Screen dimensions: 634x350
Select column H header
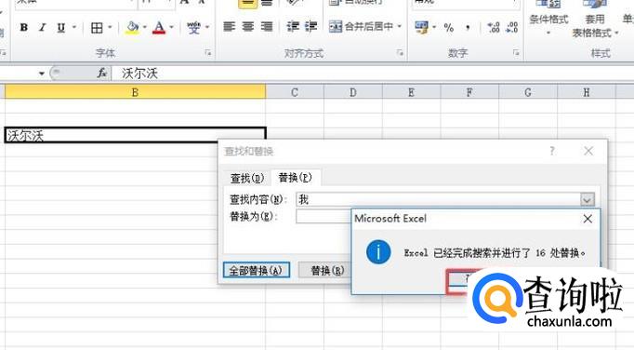[586, 92]
